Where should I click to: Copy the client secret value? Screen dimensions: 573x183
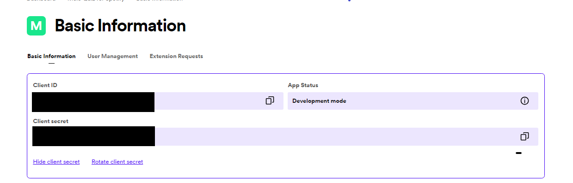pos(524,136)
